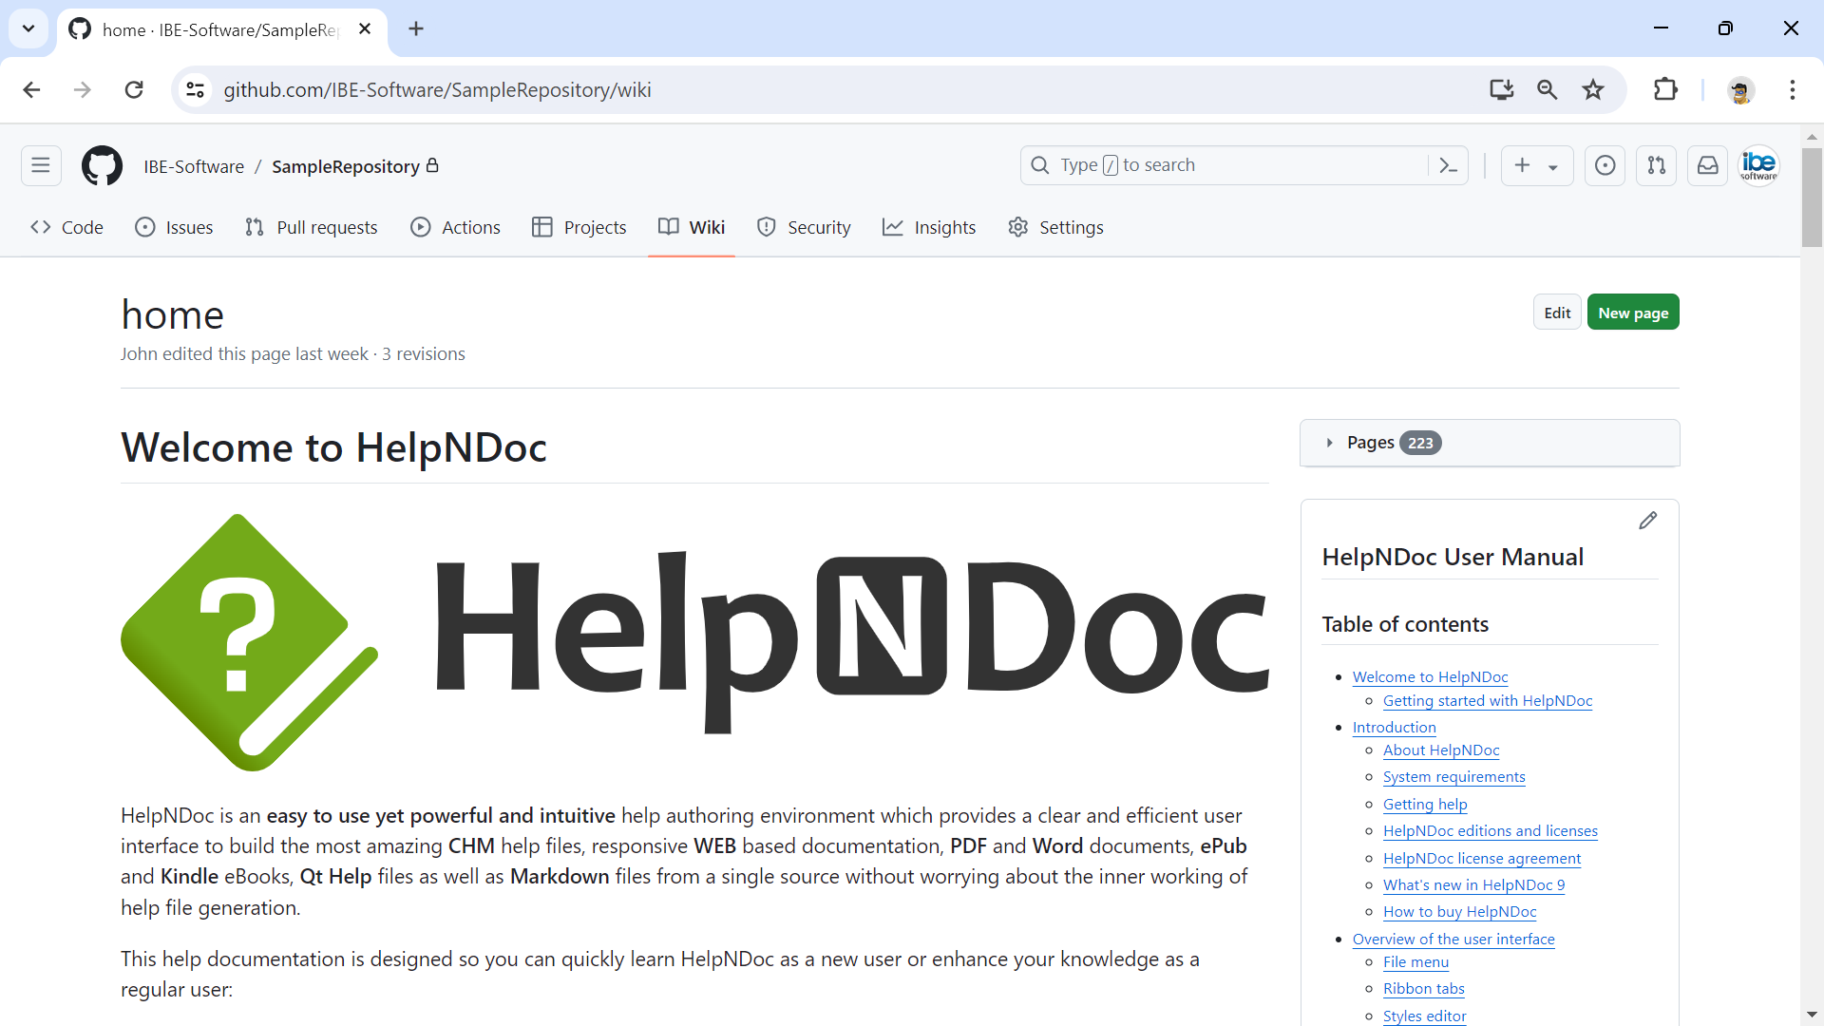
Task: Open How to buy HelpNDoc link
Action: click(x=1459, y=911)
